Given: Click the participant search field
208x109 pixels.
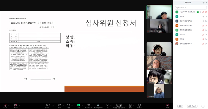Looking at the screenshot, I should (x=191, y=8).
